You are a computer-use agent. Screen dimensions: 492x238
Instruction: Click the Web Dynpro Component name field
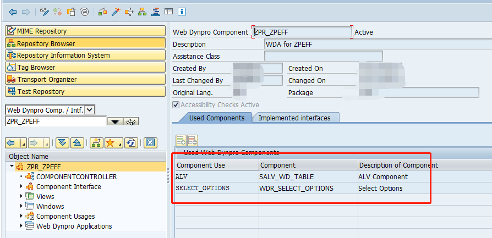(x=303, y=32)
